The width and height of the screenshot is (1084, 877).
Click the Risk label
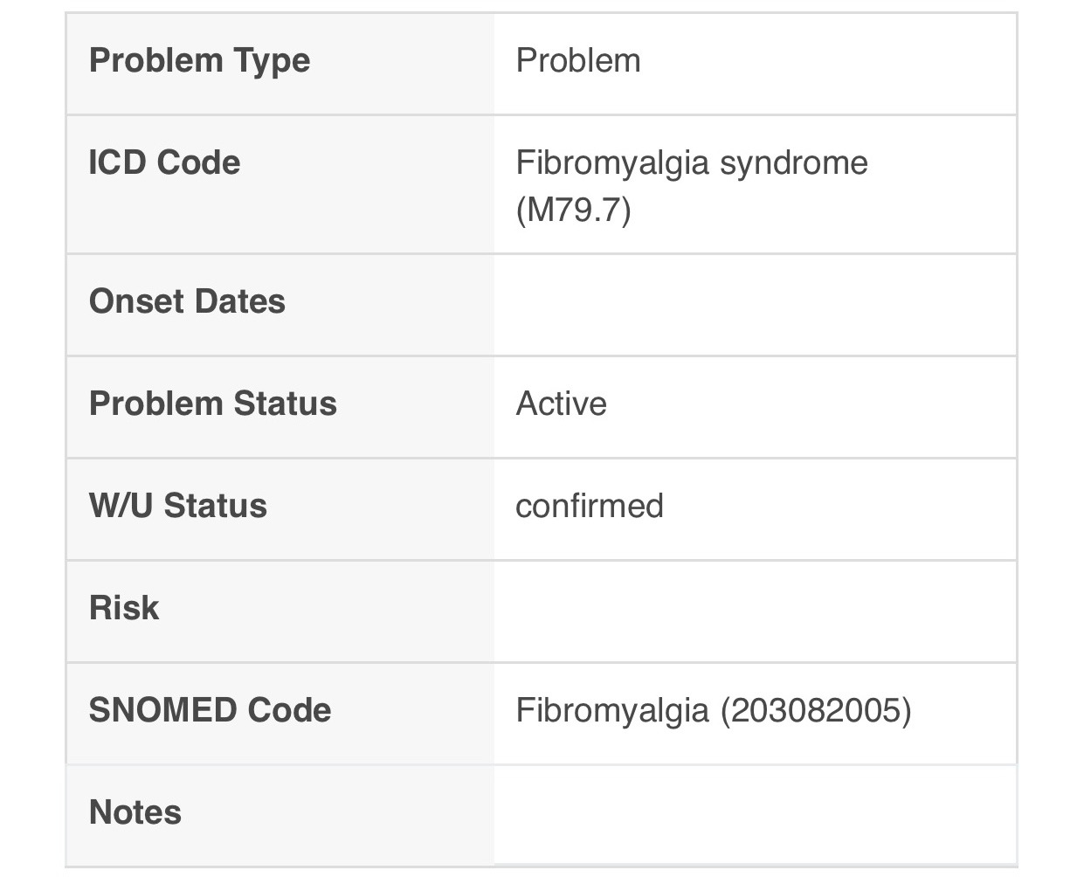click(x=124, y=608)
